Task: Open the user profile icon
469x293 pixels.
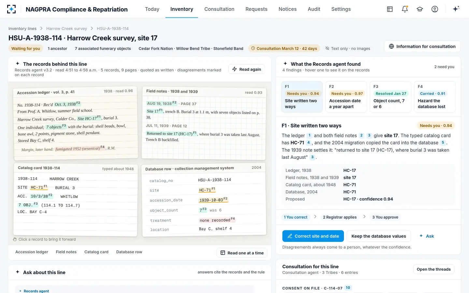Action: coord(435,9)
